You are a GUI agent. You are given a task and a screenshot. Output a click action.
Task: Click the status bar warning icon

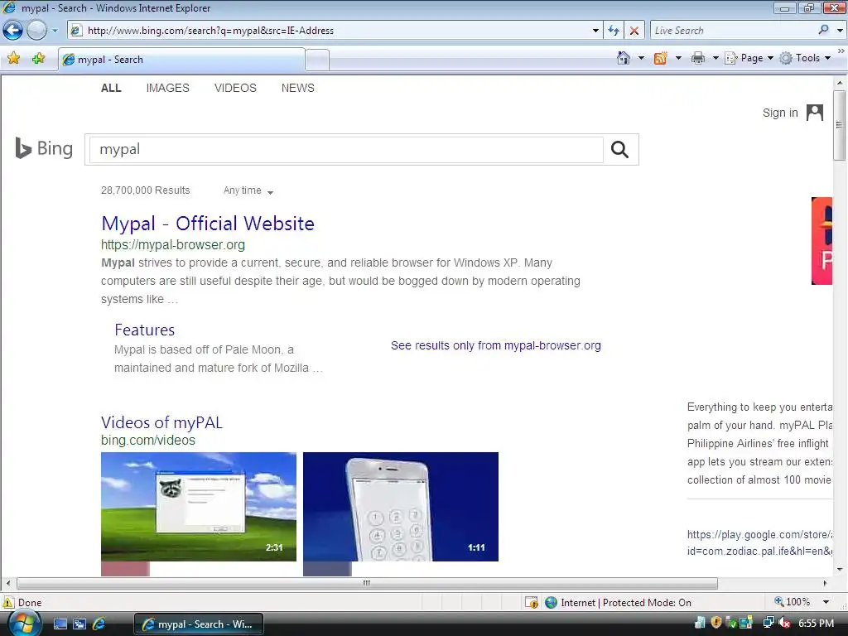(x=8, y=602)
